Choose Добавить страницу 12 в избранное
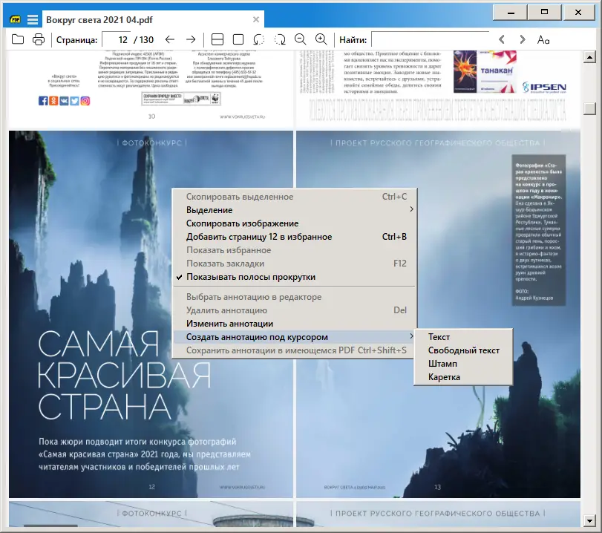602x533 pixels. pyautogui.click(x=294, y=237)
